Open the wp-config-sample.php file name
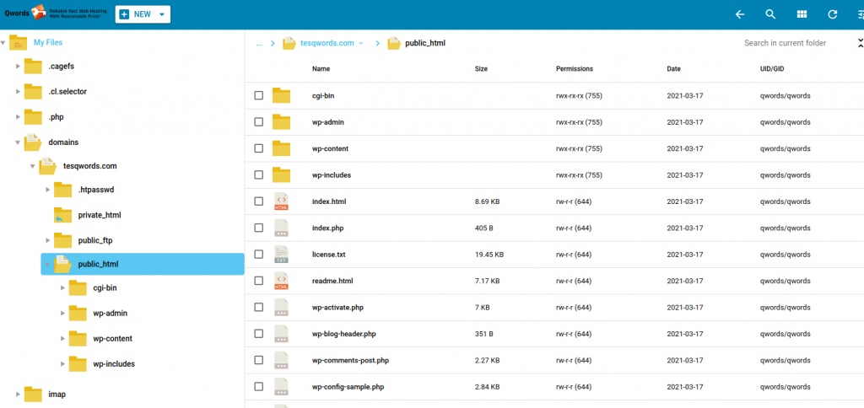Image resolution: width=864 pixels, height=408 pixels. point(348,387)
